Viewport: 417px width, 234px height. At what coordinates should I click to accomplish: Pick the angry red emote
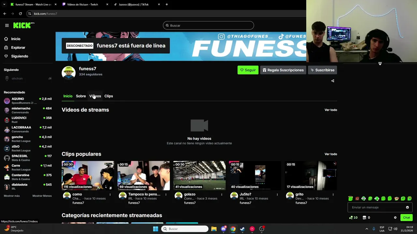tap(357, 199)
